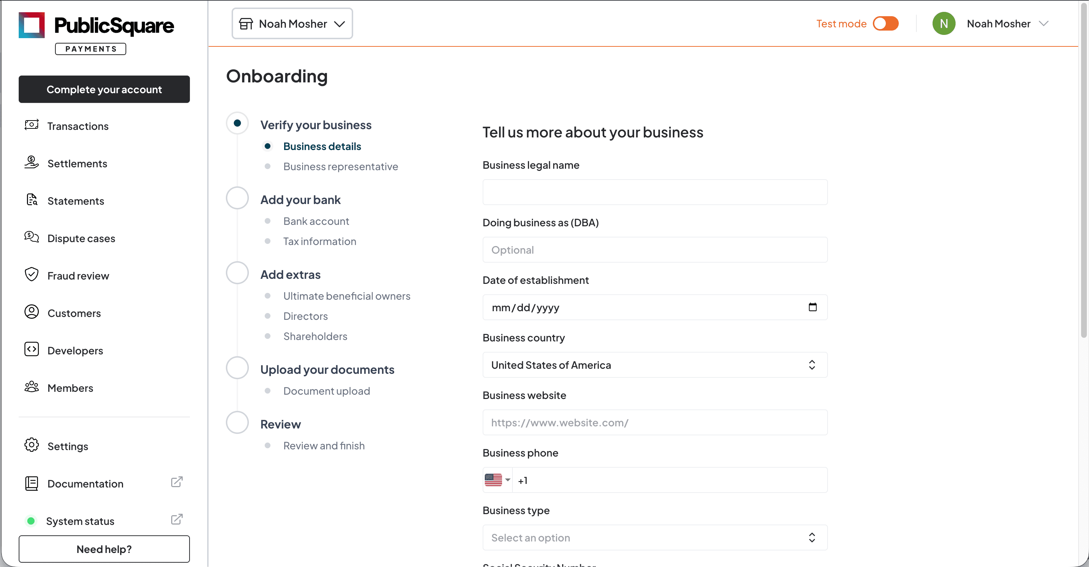Screen dimensions: 1089x567
Task: Click the Fraud review shield icon
Action: click(x=32, y=275)
